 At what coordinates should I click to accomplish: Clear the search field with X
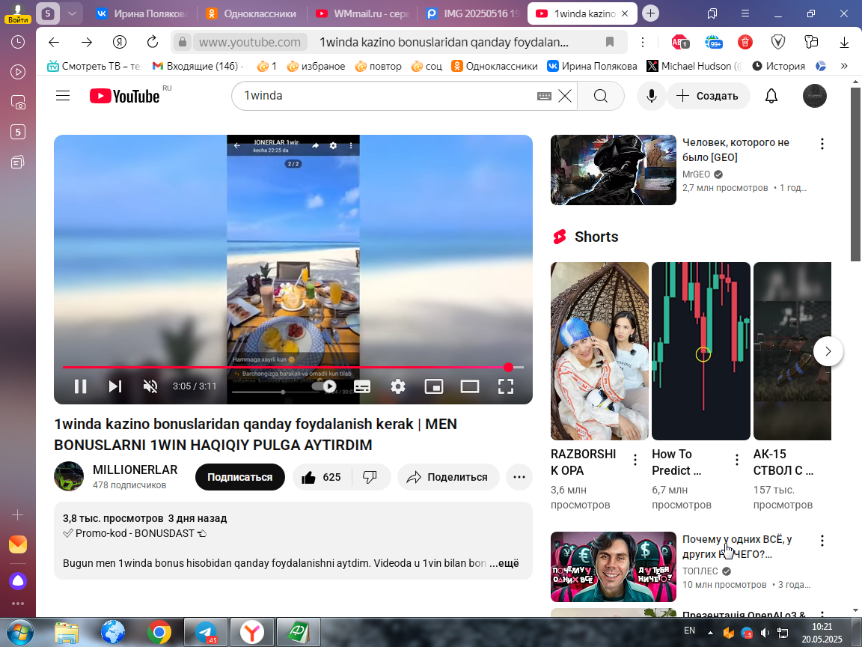click(565, 96)
